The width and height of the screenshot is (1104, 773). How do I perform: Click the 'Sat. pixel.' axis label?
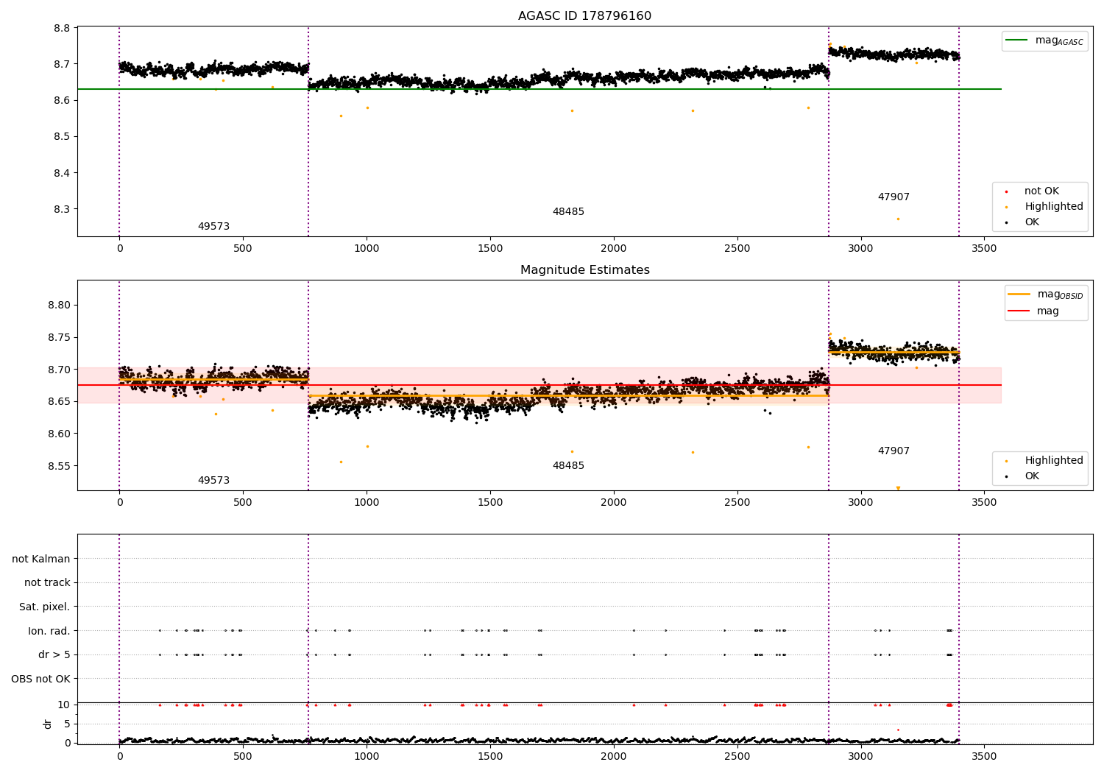[x=44, y=607]
